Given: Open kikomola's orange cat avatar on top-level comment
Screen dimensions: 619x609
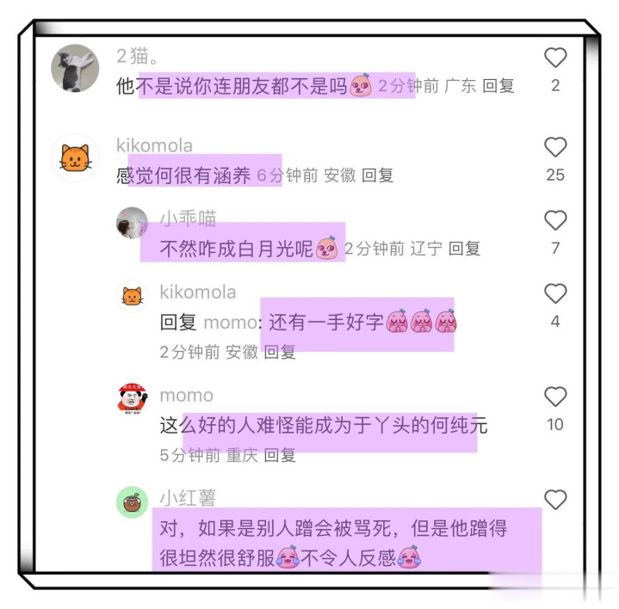Looking at the screenshot, I should (x=75, y=157).
